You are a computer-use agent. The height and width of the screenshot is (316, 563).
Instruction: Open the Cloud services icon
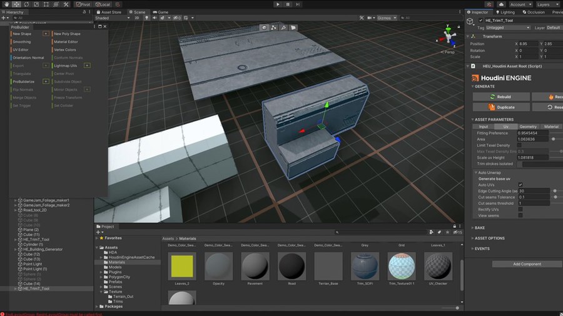[x=501, y=4]
